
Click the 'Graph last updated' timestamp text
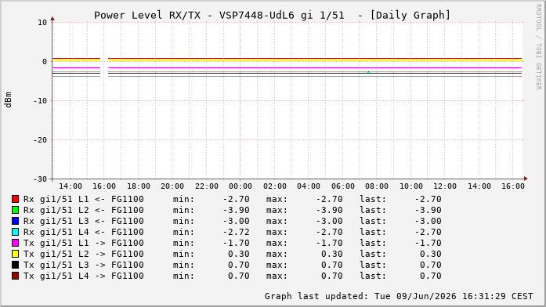pyautogui.click(x=399, y=296)
